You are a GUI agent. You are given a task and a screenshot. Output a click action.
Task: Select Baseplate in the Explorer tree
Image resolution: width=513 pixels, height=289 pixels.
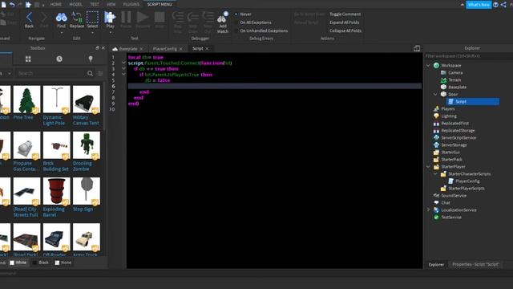pos(458,88)
